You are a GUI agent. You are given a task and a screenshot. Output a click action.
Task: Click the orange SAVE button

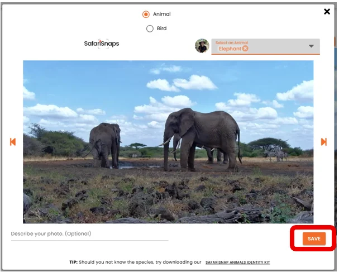[x=314, y=238]
